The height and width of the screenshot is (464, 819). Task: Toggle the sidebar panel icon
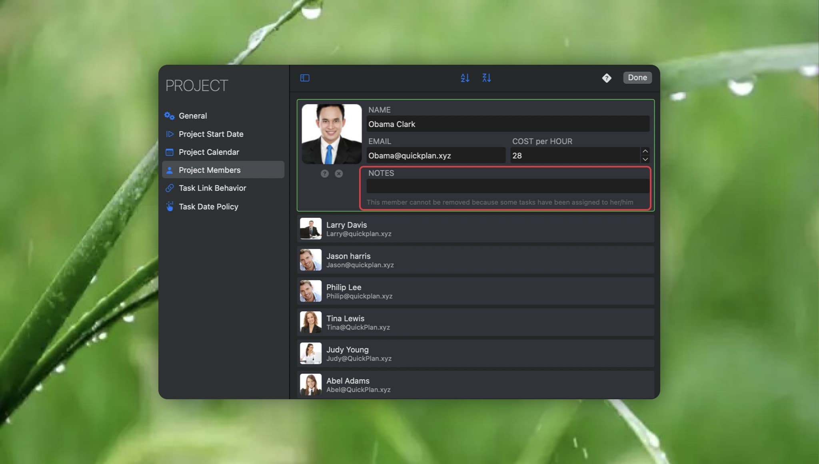(305, 78)
